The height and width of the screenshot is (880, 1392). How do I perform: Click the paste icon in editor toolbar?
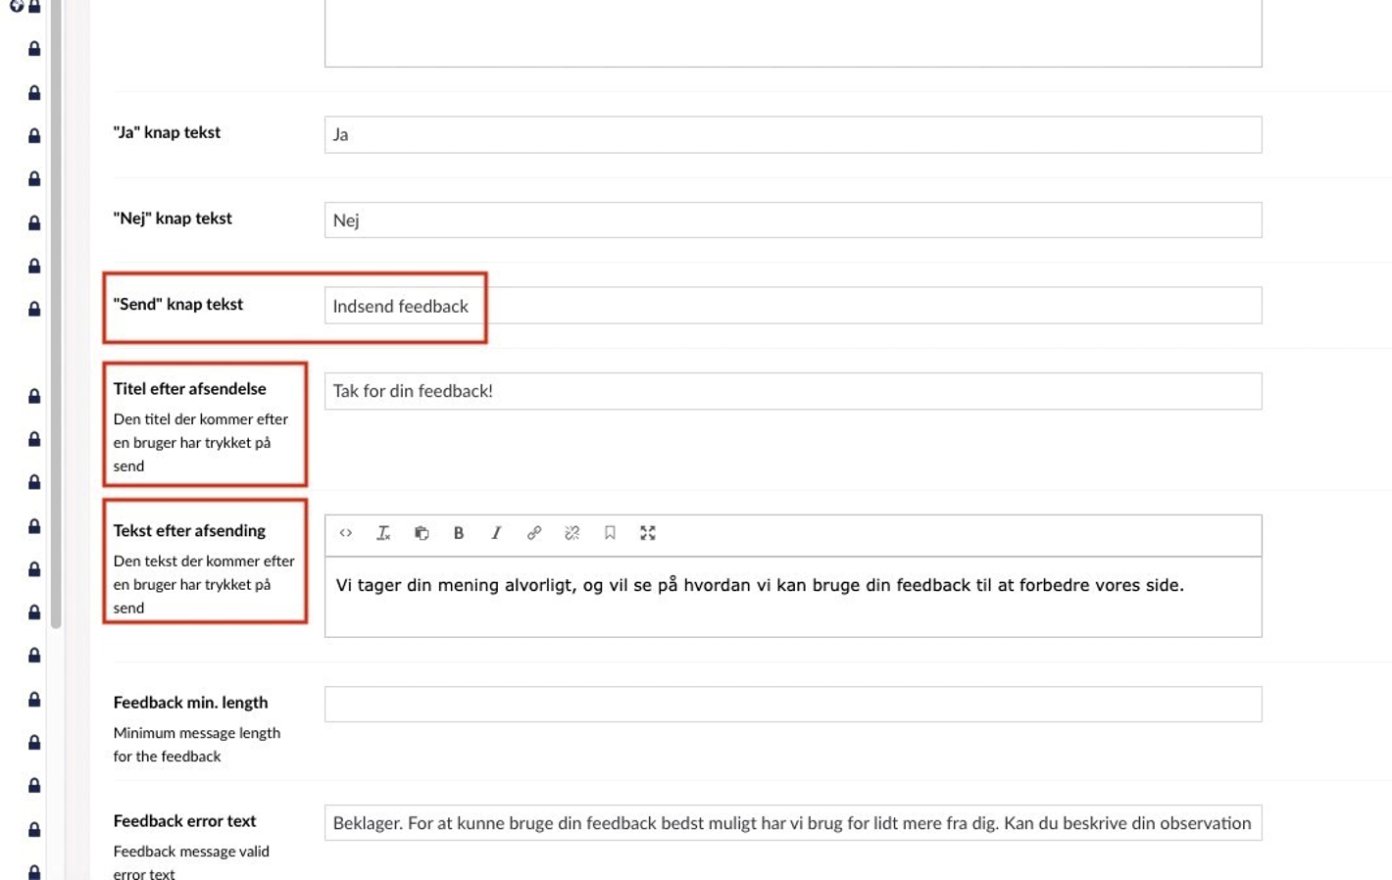422,533
